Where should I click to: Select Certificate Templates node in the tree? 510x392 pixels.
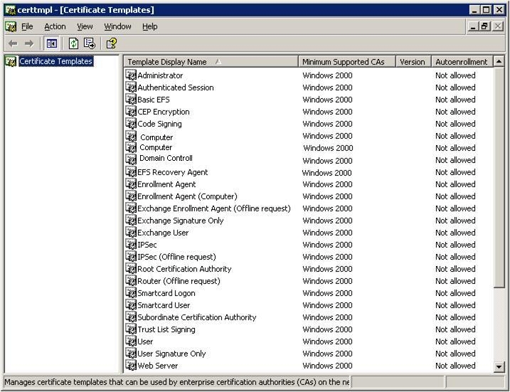(56, 61)
